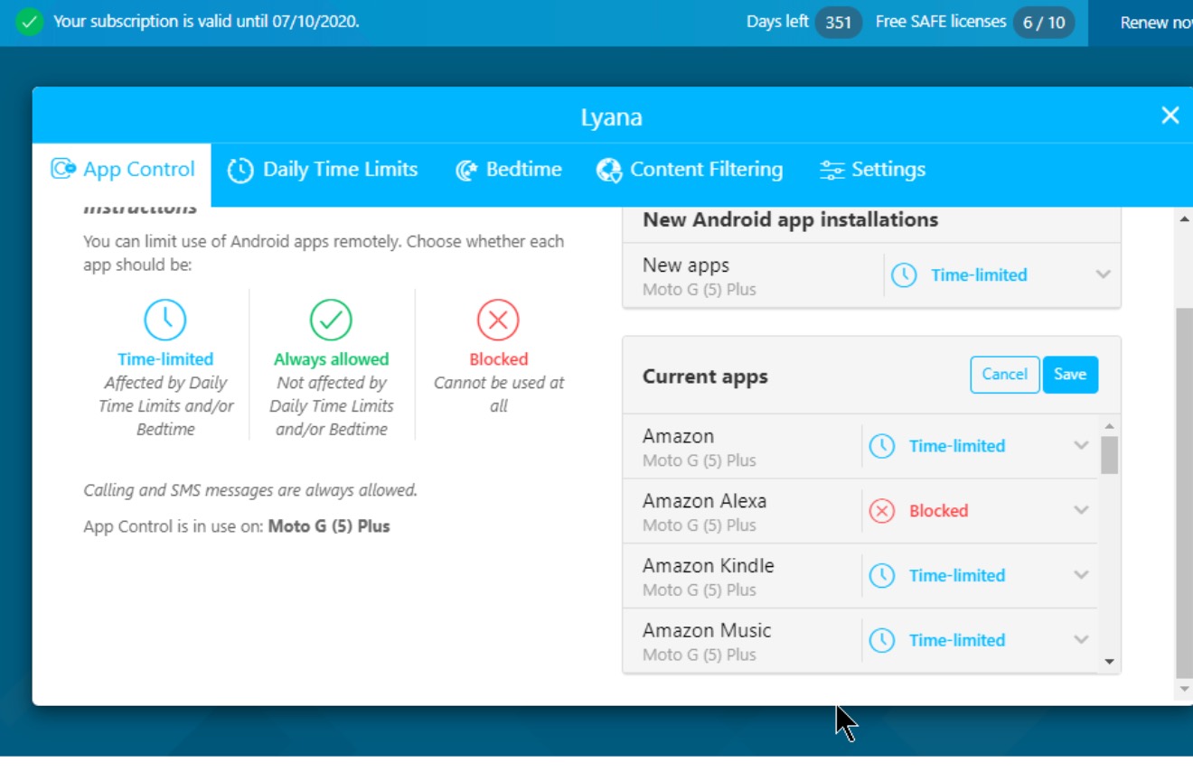Click the subscription valid until 07/10/2020 text
1193x771 pixels.
[206, 21]
